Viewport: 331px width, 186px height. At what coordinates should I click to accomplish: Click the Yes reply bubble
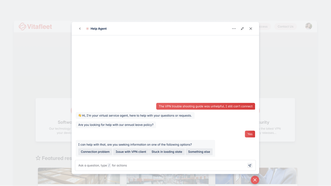click(x=250, y=134)
